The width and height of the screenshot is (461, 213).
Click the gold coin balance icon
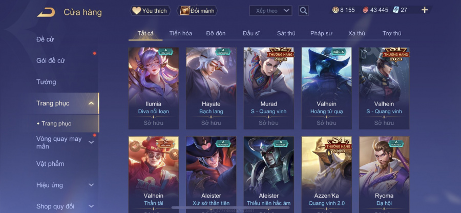[336, 10]
